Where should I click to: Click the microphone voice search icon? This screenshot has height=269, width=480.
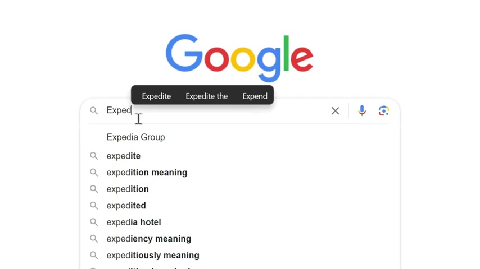click(362, 110)
